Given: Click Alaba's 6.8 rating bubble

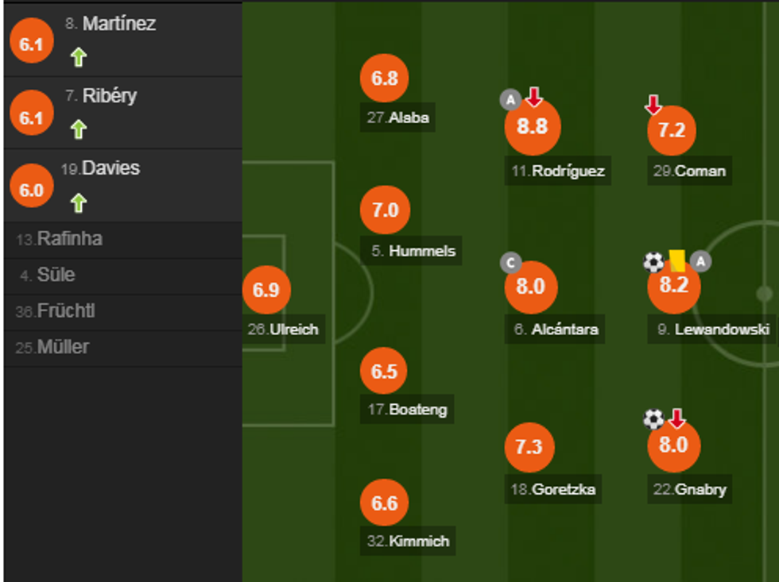Looking at the screenshot, I should point(385,79).
